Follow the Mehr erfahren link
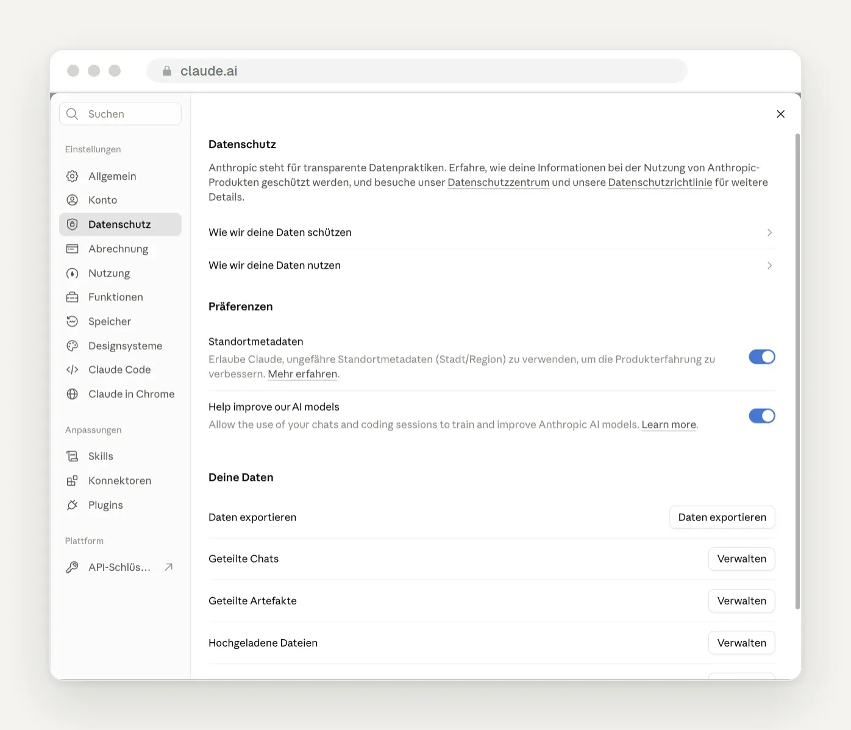Image resolution: width=851 pixels, height=730 pixels. [302, 374]
